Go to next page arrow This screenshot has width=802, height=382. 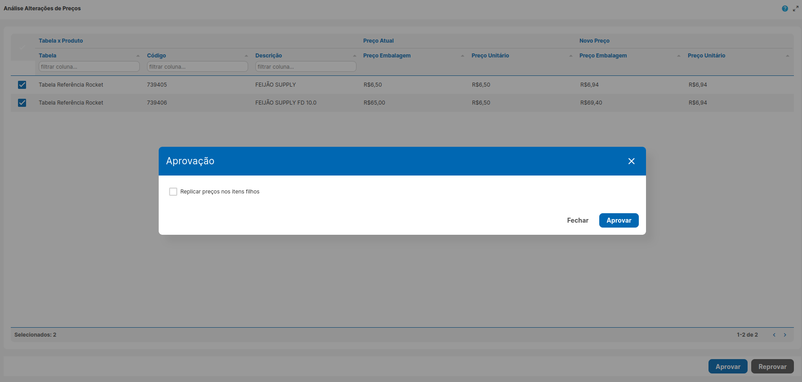pos(785,335)
